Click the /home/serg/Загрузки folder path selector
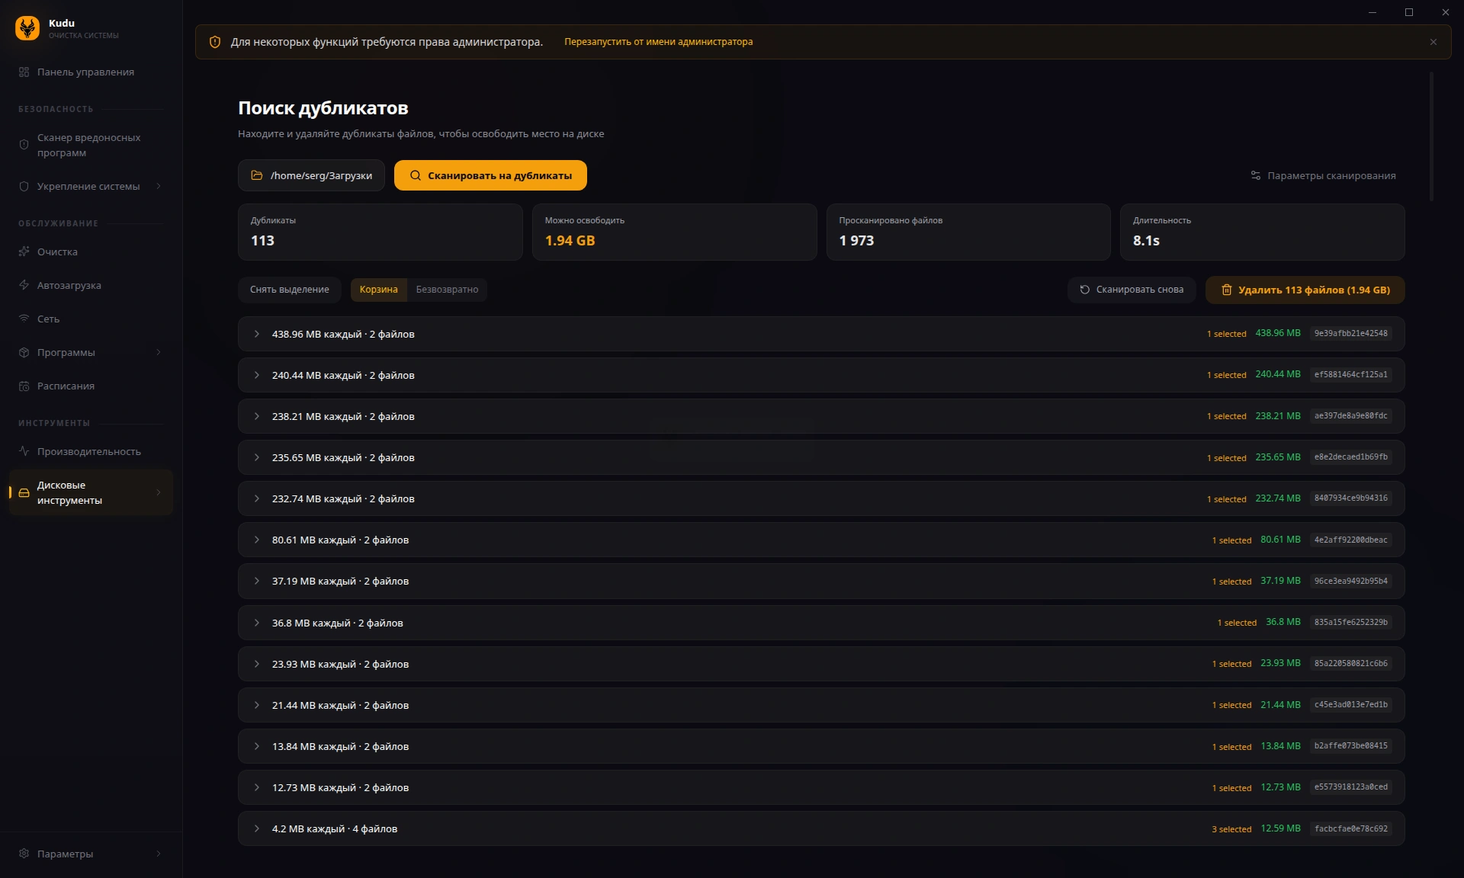This screenshot has height=878, width=1464. pos(311,175)
